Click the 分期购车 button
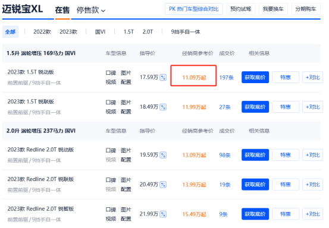The height and width of the screenshot is (228, 329). [306, 9]
